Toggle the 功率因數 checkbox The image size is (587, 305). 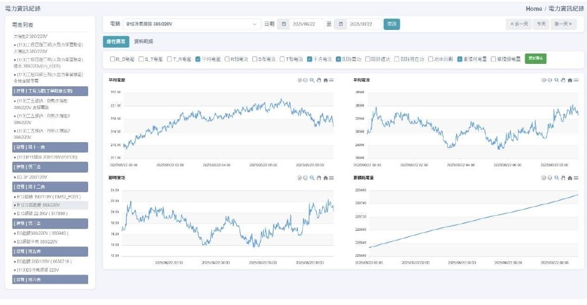tap(431, 59)
